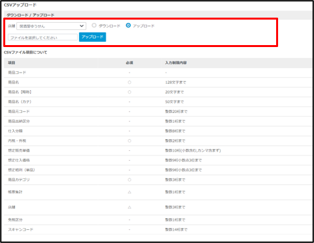The image size is (314, 243).
Task: Click the CSVファイル項目について heading
Action: pos(25,52)
